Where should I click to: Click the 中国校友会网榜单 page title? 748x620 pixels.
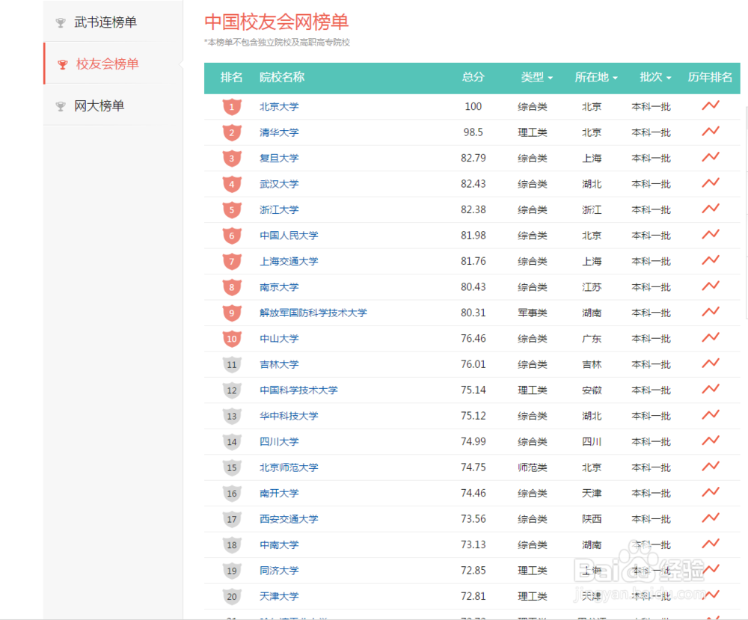(x=277, y=22)
